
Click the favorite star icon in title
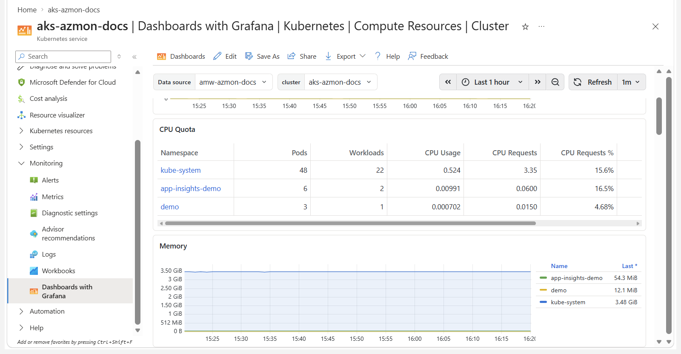525,27
